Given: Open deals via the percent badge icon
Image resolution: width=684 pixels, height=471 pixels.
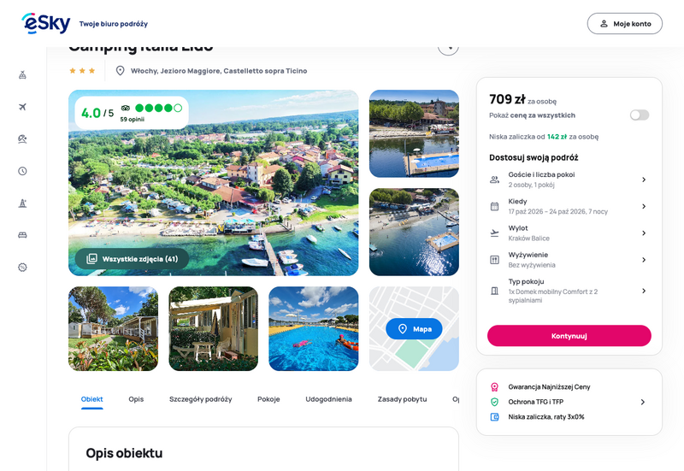Looking at the screenshot, I should 23,268.
